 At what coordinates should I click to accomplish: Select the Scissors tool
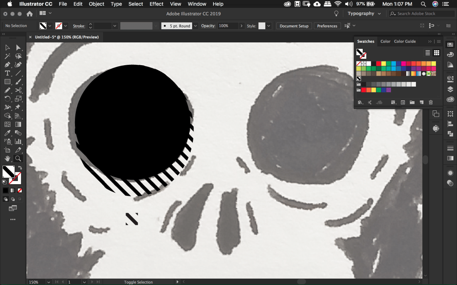(x=18, y=90)
